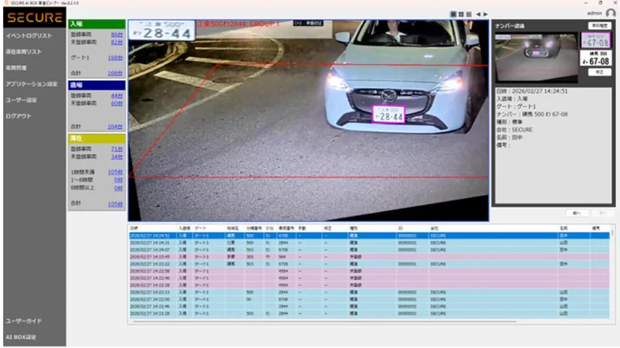
Task: Open the staying total 105台 link
Action: point(115,204)
